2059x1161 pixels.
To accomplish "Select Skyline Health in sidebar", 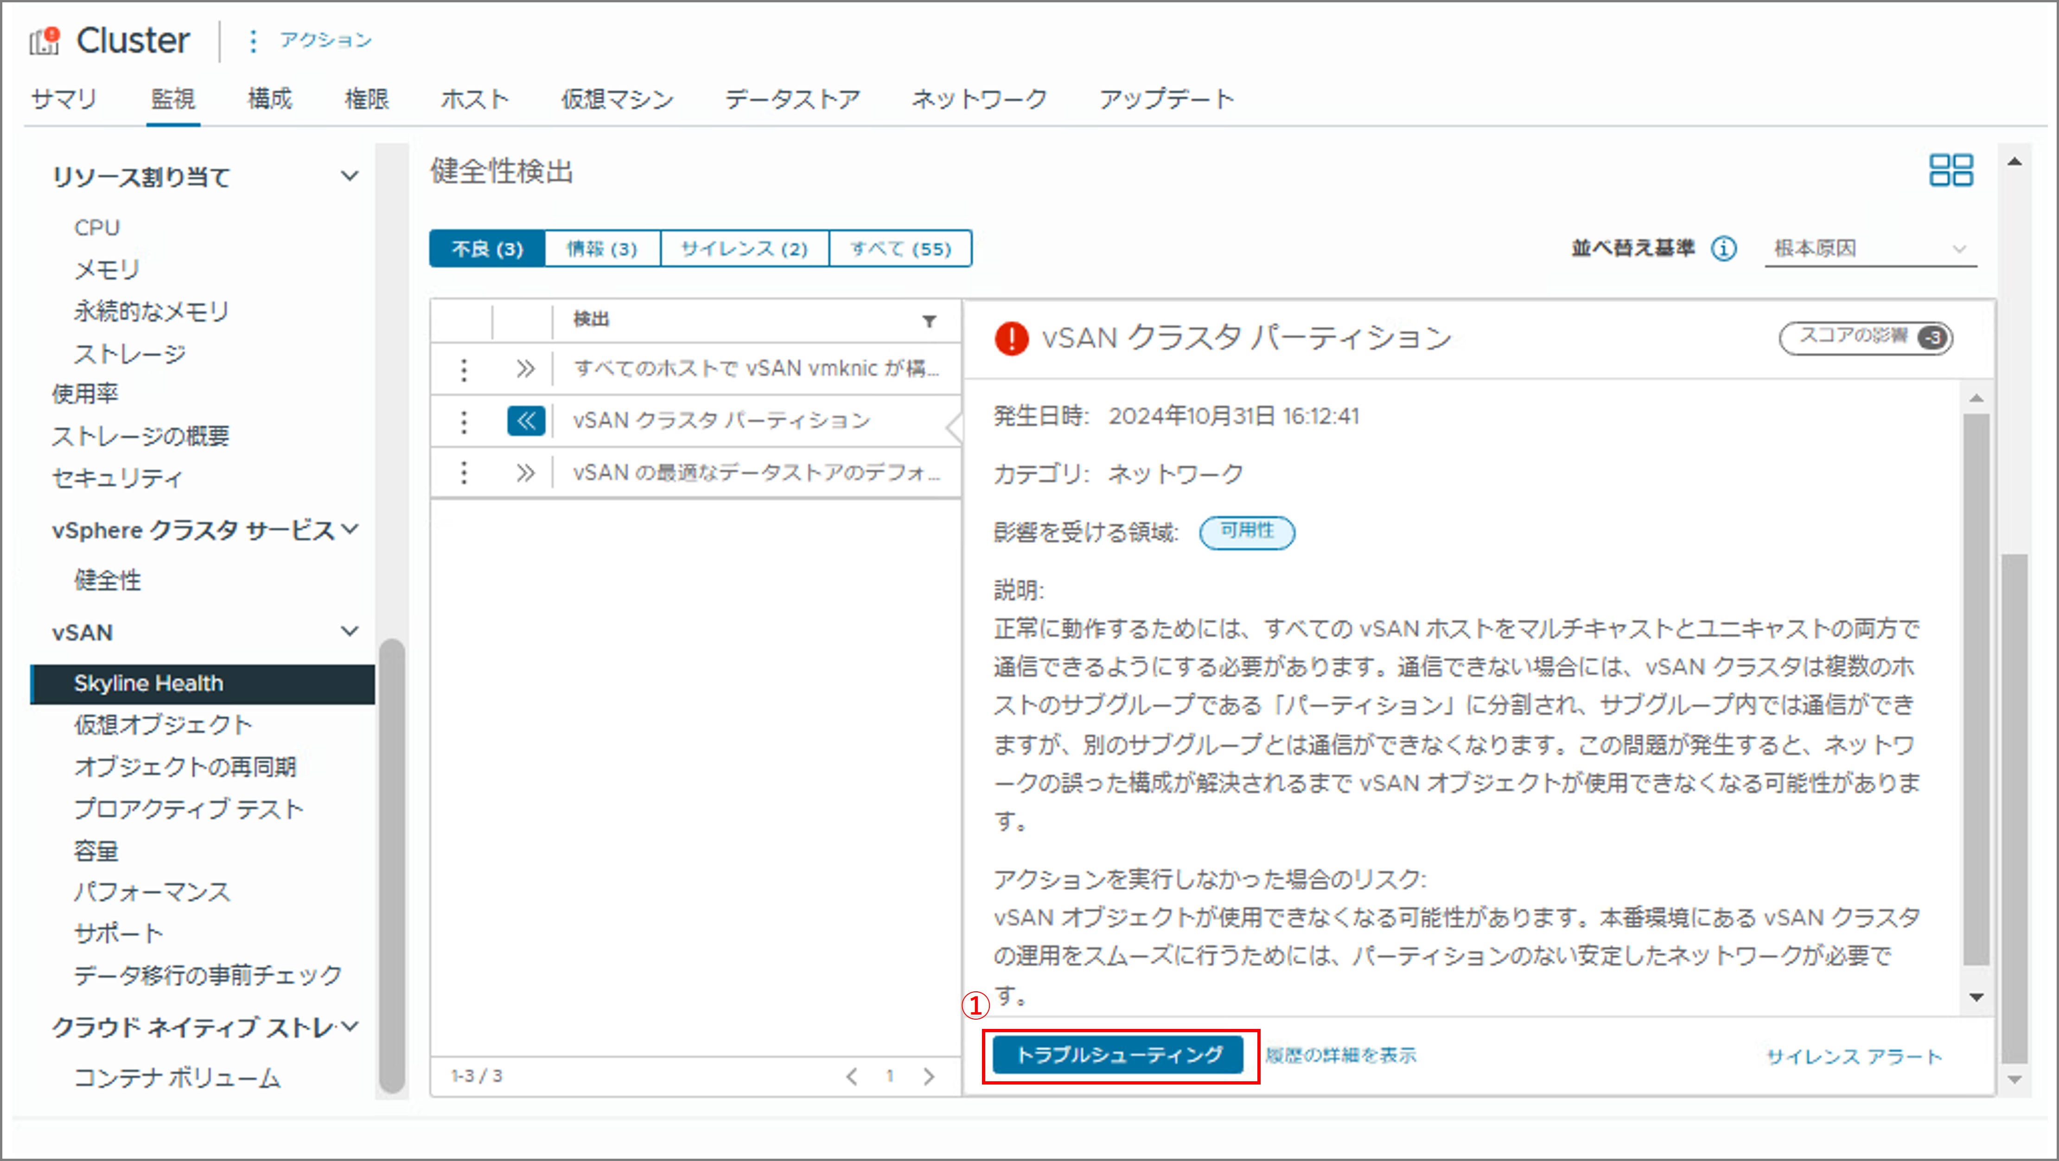I will coord(201,684).
